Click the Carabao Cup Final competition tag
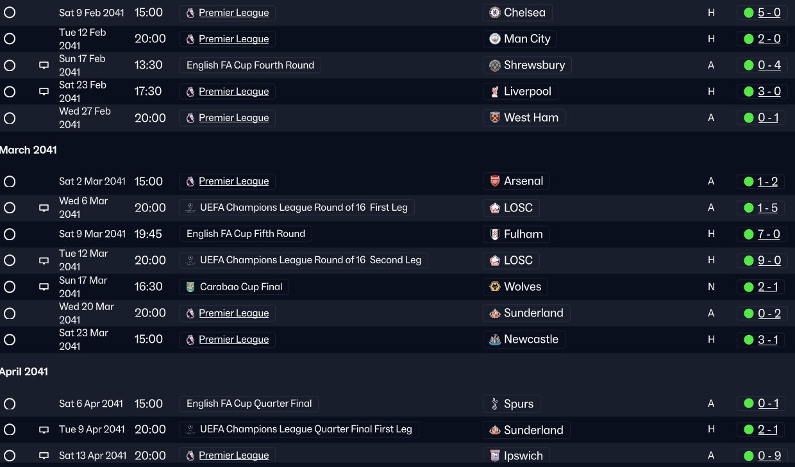795x467 pixels. 234,287
